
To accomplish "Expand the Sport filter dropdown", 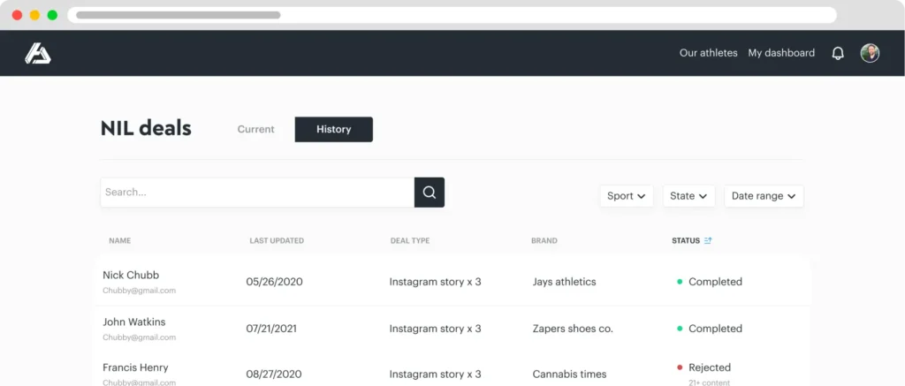I will click(628, 196).
